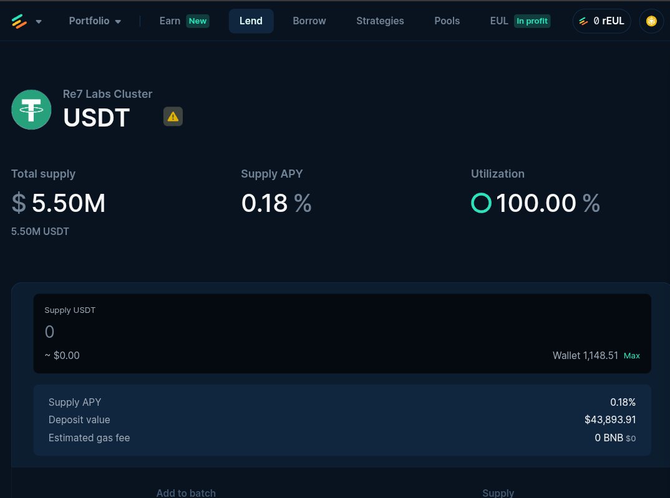This screenshot has width=670, height=498.
Task: Go to the Earn tab
Action: tap(170, 21)
